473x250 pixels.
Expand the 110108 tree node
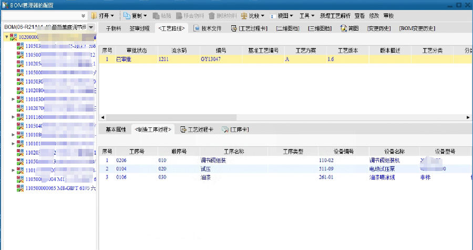pos(13,135)
